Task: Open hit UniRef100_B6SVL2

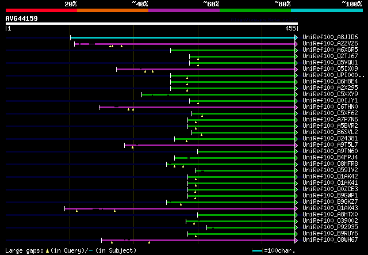Action: click(330, 132)
